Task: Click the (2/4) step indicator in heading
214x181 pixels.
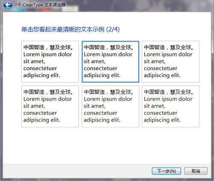Action: pyautogui.click(x=113, y=30)
